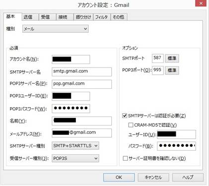
Task: Click the メールアドレス input field
Action: (x=82, y=133)
